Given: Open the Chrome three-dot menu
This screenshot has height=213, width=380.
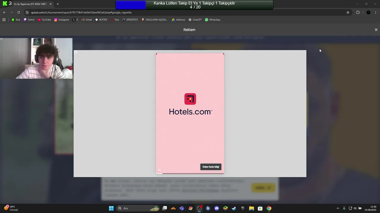Looking at the screenshot, I should 376,12.
